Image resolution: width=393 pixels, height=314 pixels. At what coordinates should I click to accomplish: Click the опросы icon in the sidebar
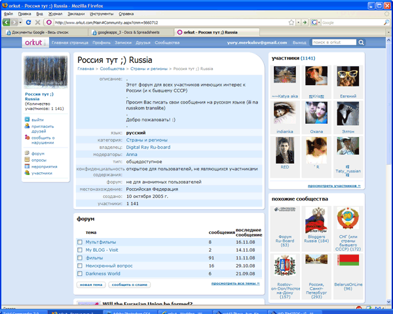(27, 159)
